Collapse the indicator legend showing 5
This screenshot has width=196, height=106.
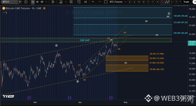5,13
